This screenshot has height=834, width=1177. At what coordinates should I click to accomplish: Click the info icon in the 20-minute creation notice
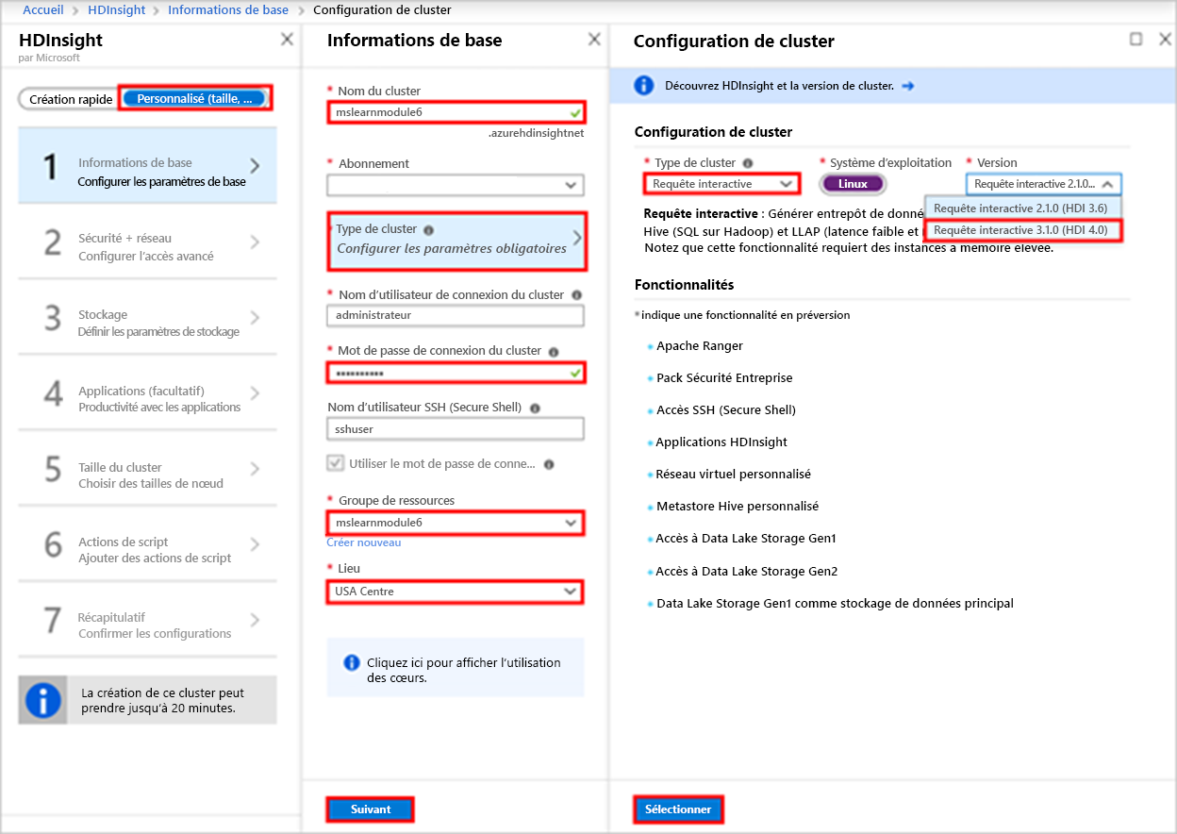pos(42,699)
